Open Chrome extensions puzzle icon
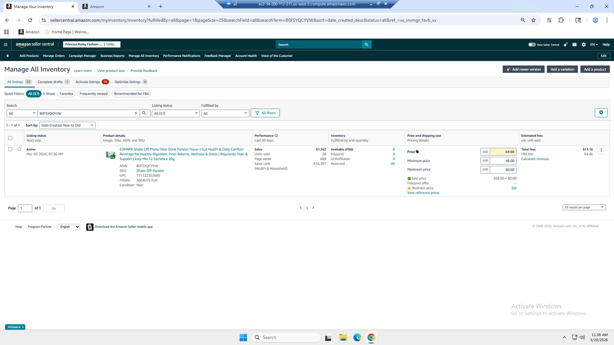The height and width of the screenshot is (345, 614). point(561,20)
